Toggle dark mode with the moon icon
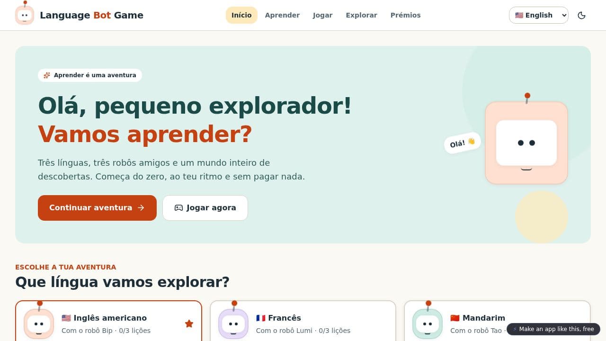Screen dimensions: 606x341 pos(582,15)
